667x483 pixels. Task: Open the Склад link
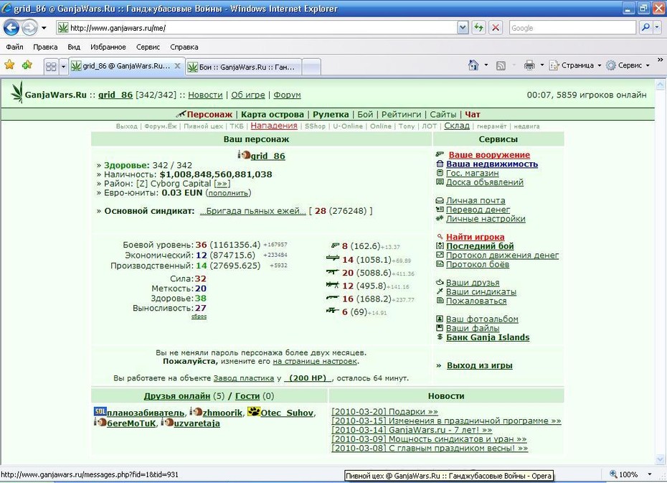coord(457,126)
